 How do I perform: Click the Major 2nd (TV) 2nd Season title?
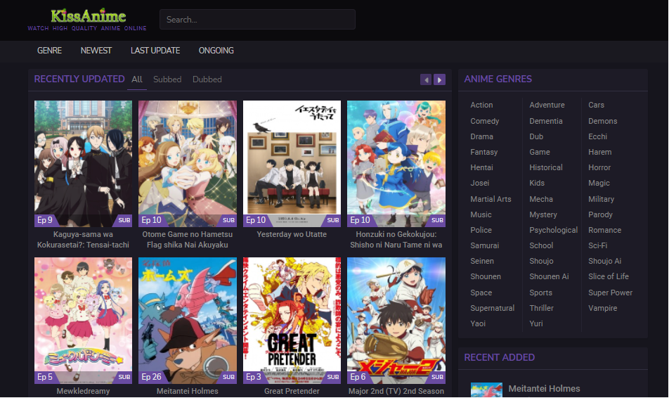396,391
